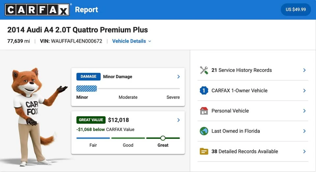316x172 pixels.
Task: Open Personal Vehicle row chevron
Action: pos(304,111)
